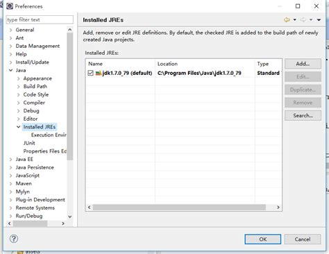Open the back history dropdown arrow
The image size is (329, 254).
click(295, 20)
